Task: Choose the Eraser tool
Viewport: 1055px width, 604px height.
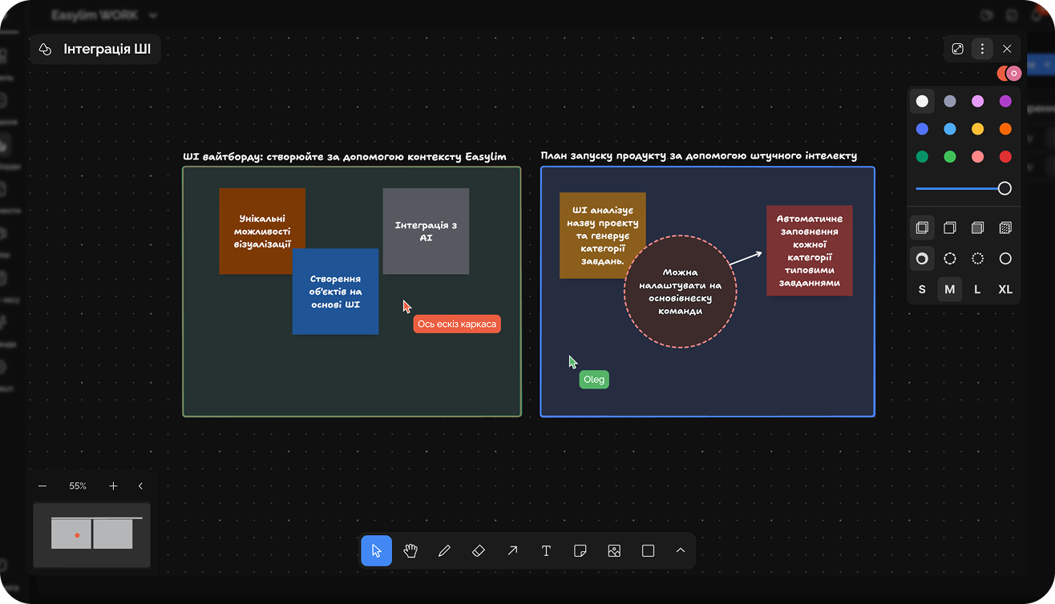Action: 479,551
